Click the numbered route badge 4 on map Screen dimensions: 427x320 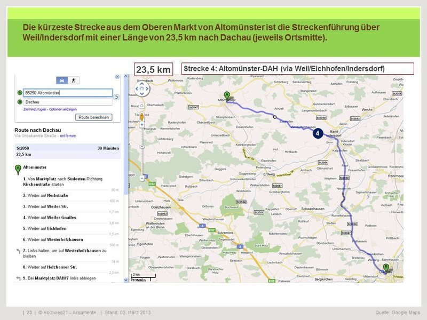pyautogui.click(x=317, y=133)
